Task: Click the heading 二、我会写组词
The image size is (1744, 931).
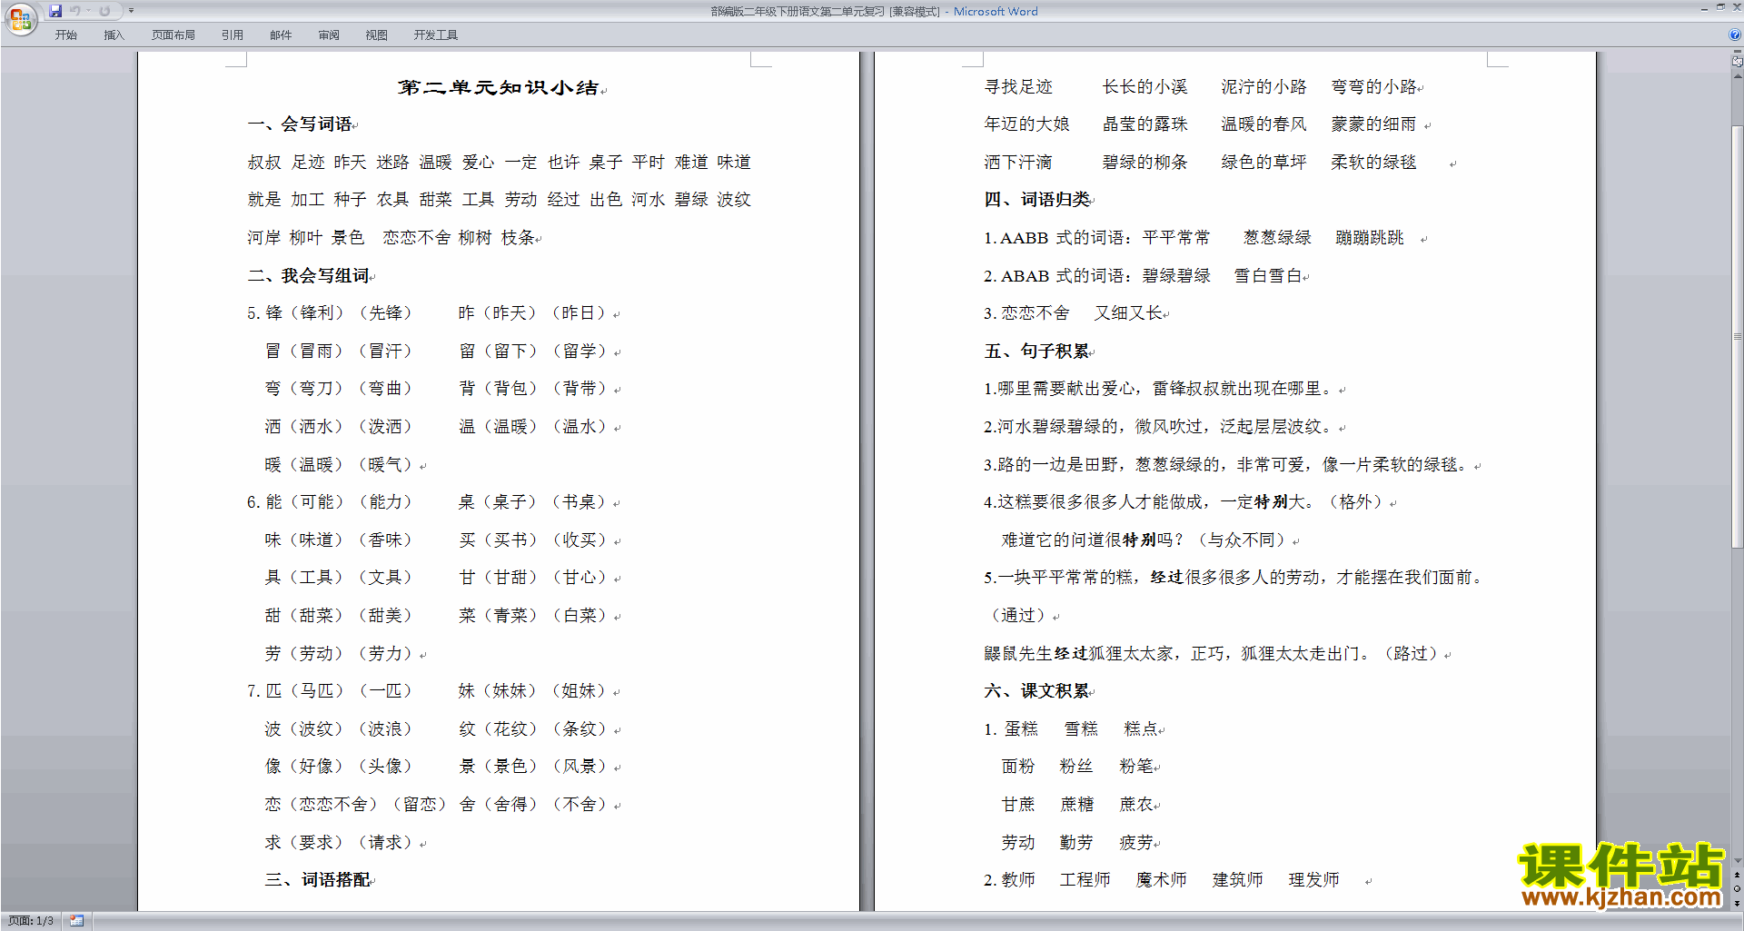Action: coord(309,275)
